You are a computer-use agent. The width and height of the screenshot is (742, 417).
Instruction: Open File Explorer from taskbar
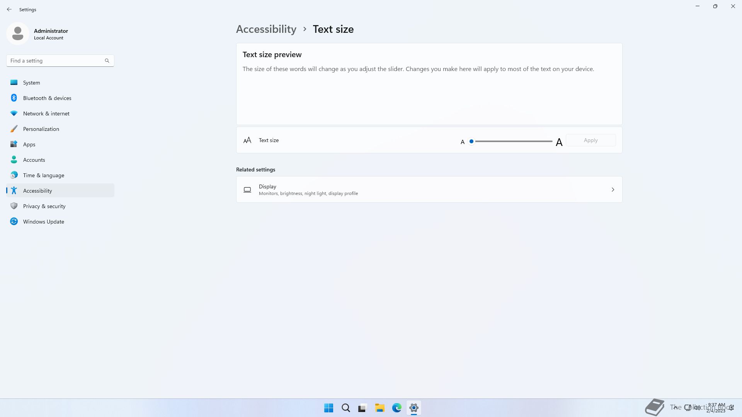click(380, 408)
